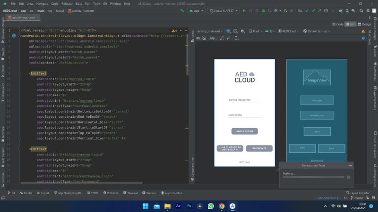Toggle autoconnect to parent magnet icon
This screenshot has width=378, height=212.
204,38
